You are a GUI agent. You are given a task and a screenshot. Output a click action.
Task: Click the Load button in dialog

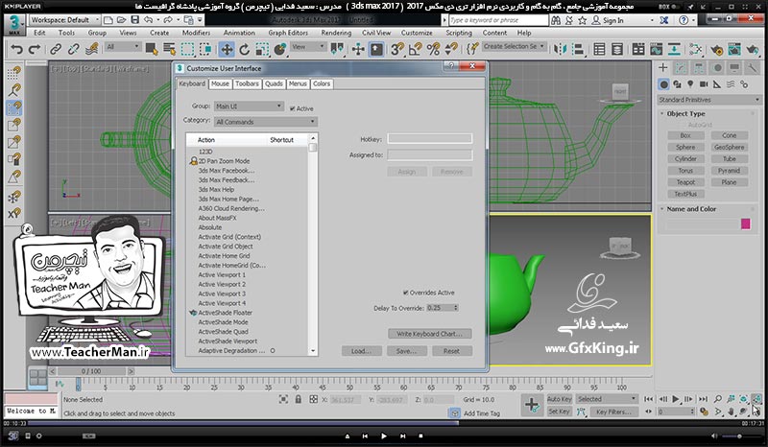coord(362,351)
